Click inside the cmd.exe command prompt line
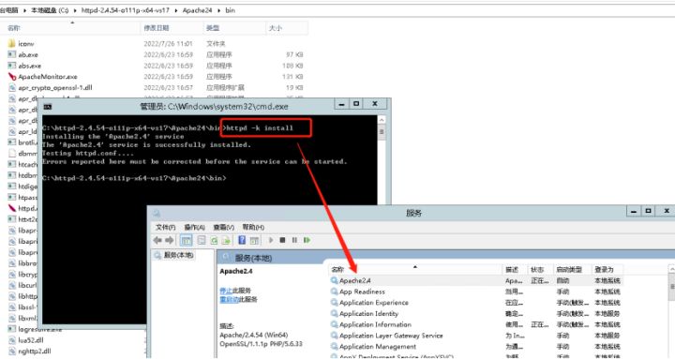The height and width of the screenshot is (359, 675). (x=134, y=178)
